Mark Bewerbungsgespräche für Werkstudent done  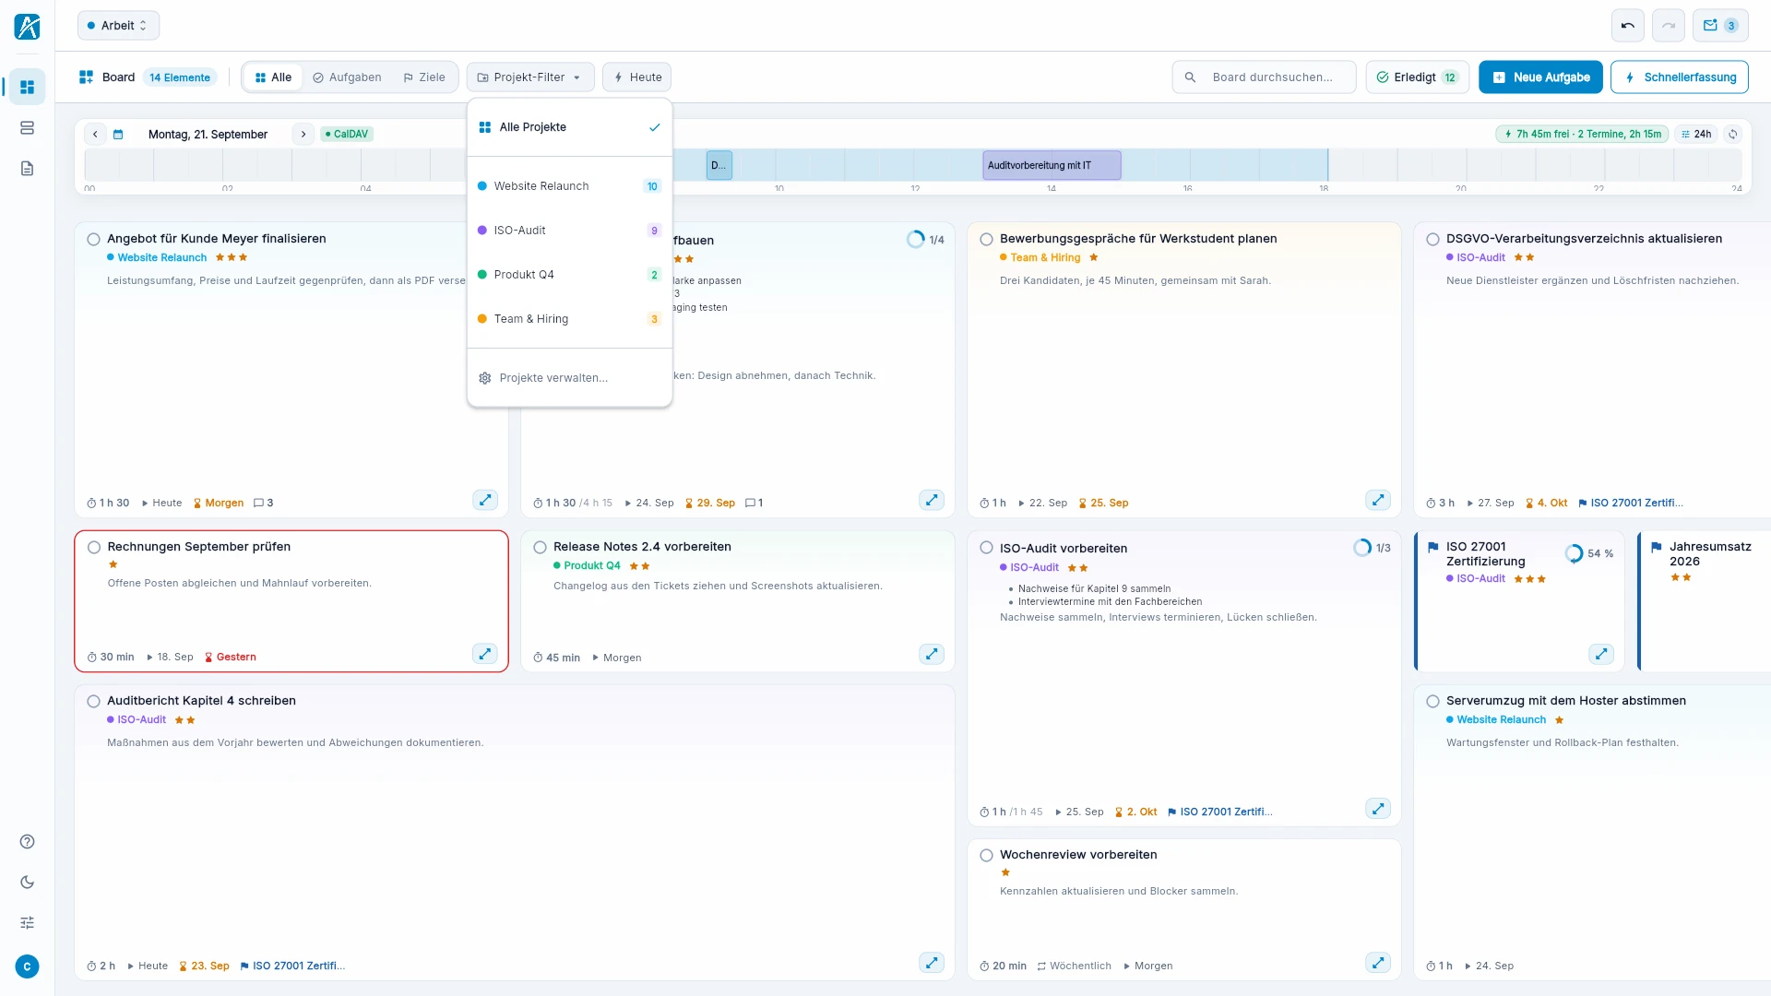(986, 239)
